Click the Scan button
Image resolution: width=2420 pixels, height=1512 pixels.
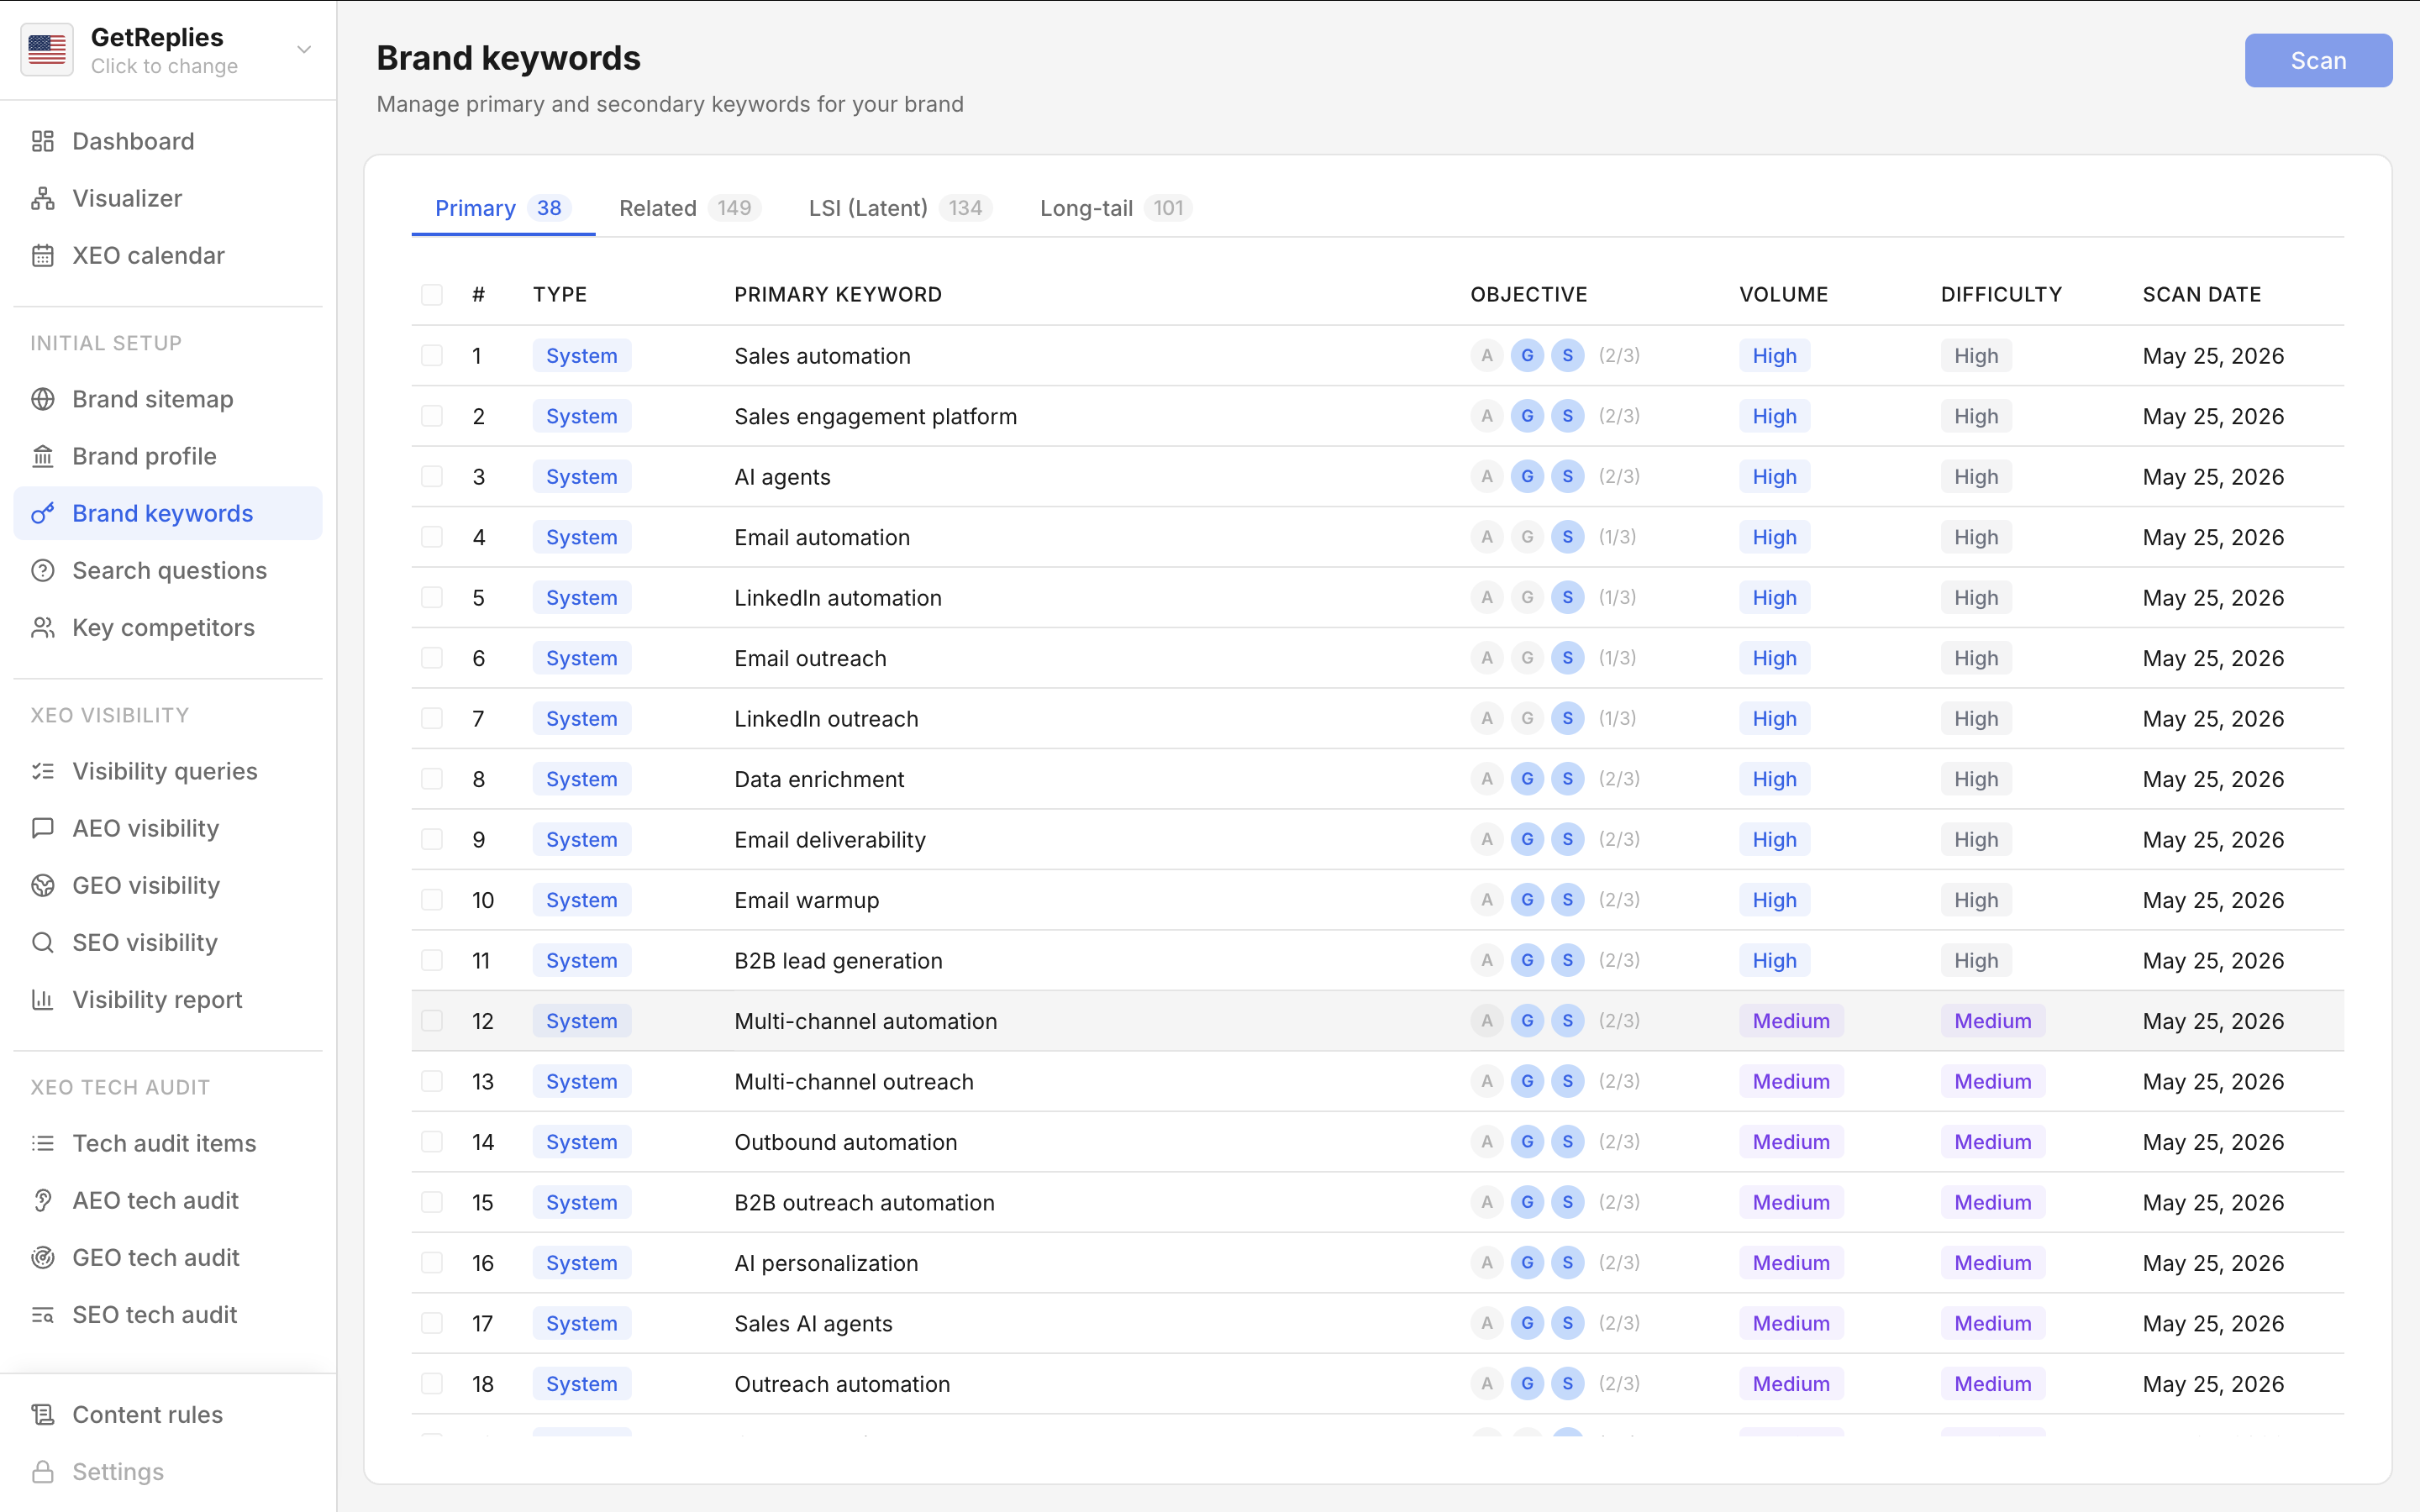click(2318, 60)
